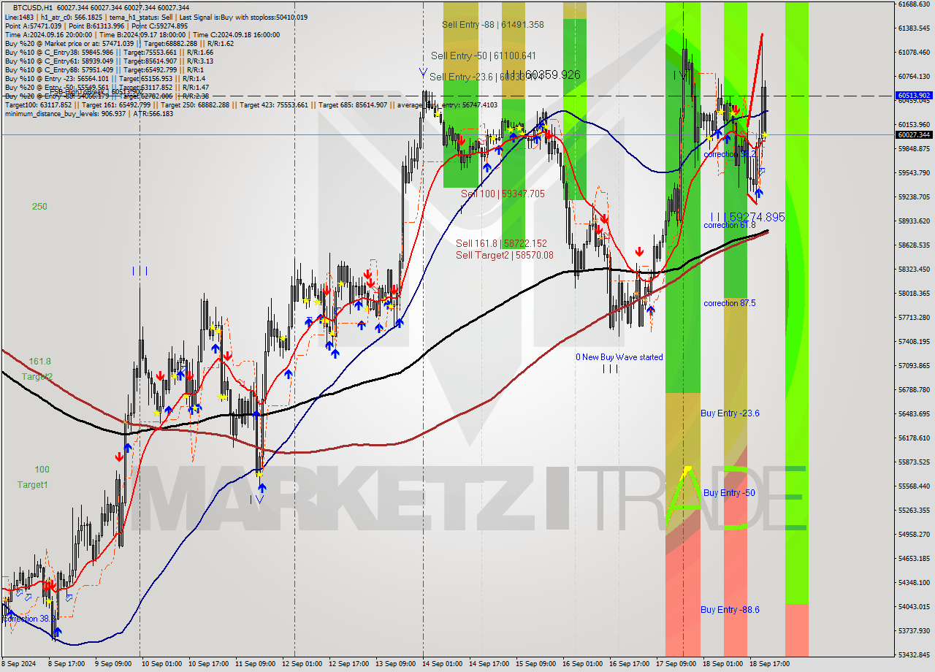Click the 55873.525 price axis value
This screenshot has width=935, height=672.
pyautogui.click(x=914, y=462)
